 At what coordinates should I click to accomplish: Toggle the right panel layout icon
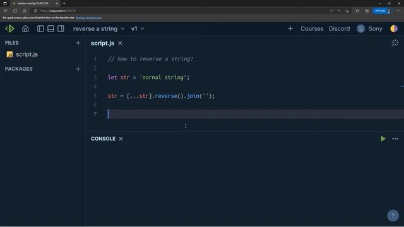[x=61, y=28]
